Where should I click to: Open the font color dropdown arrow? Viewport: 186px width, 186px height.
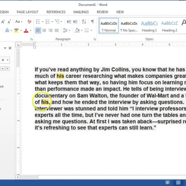pos(31,31)
